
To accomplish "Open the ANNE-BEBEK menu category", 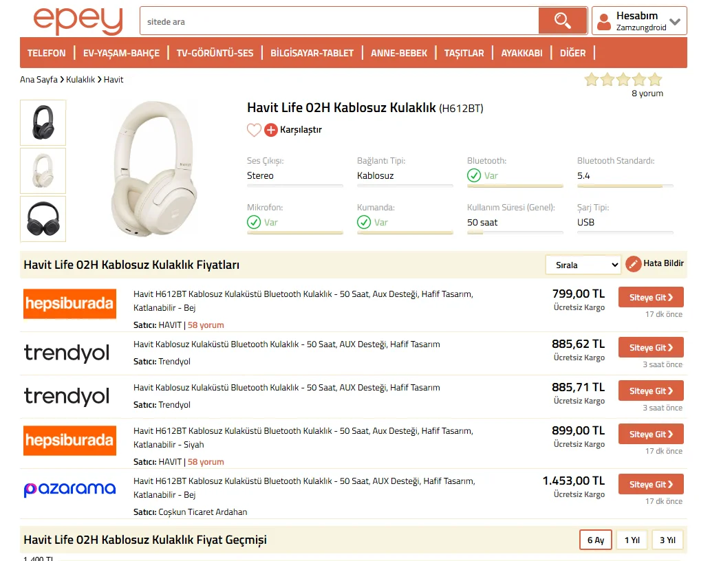I will pos(399,53).
